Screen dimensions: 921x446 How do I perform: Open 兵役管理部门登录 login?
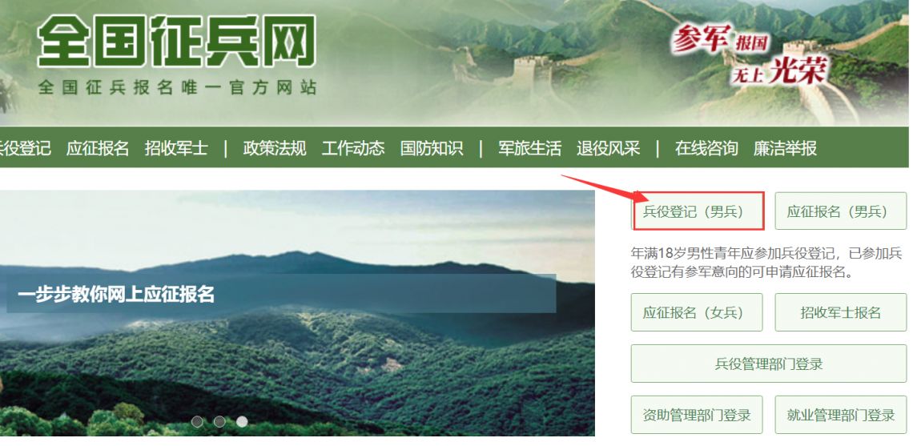pyautogui.click(x=769, y=364)
